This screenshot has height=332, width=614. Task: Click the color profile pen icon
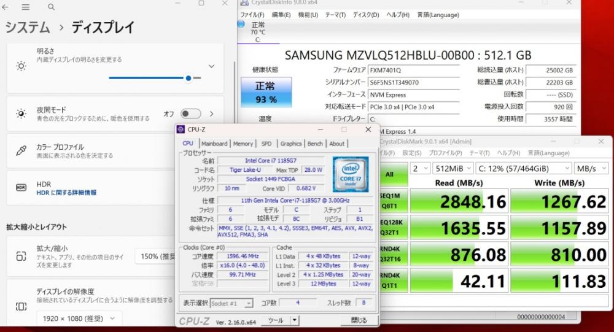pyautogui.click(x=21, y=151)
